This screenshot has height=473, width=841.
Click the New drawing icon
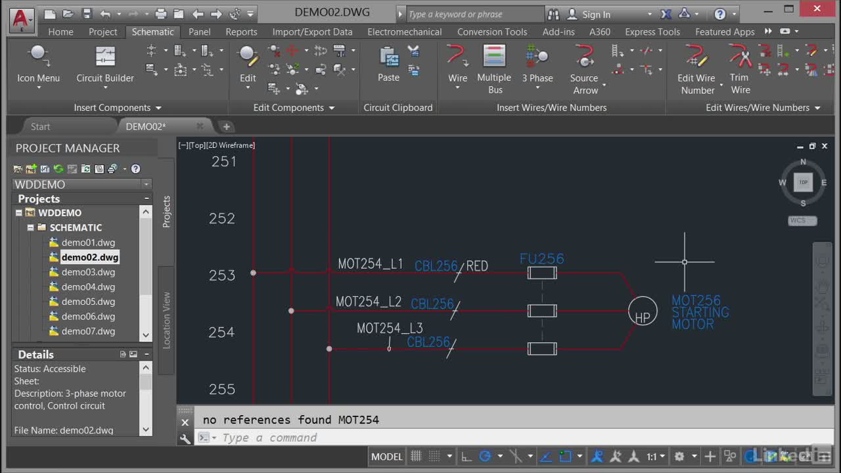(50, 14)
